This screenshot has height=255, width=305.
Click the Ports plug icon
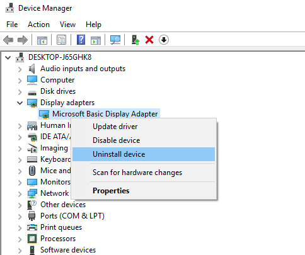click(32, 216)
